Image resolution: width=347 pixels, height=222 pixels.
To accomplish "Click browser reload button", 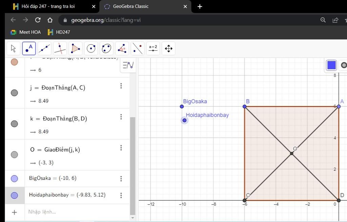I will (38, 20).
